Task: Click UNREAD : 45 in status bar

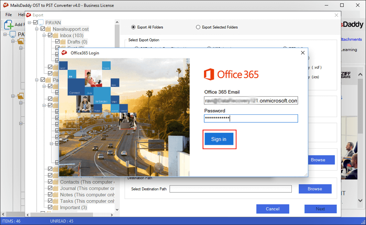Action: (x=62, y=221)
